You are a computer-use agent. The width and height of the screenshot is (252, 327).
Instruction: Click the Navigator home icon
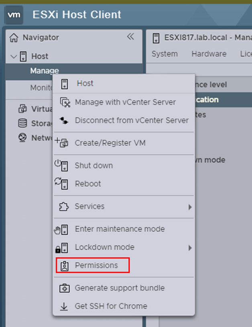tap(14, 38)
